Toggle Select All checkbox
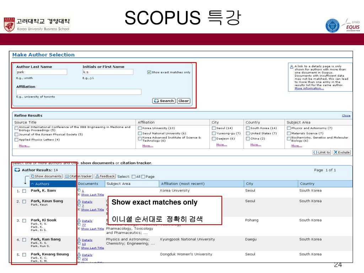The height and width of the screenshot is (273, 364). [x=134, y=177]
